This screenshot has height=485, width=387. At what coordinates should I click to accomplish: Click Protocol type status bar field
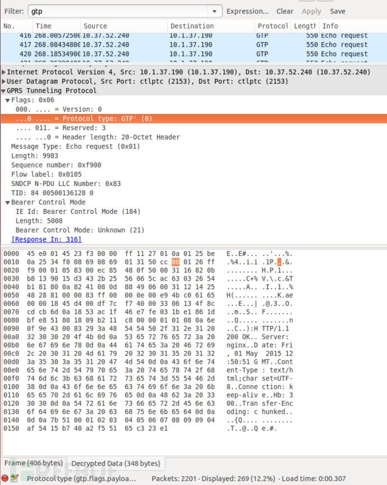point(81,478)
